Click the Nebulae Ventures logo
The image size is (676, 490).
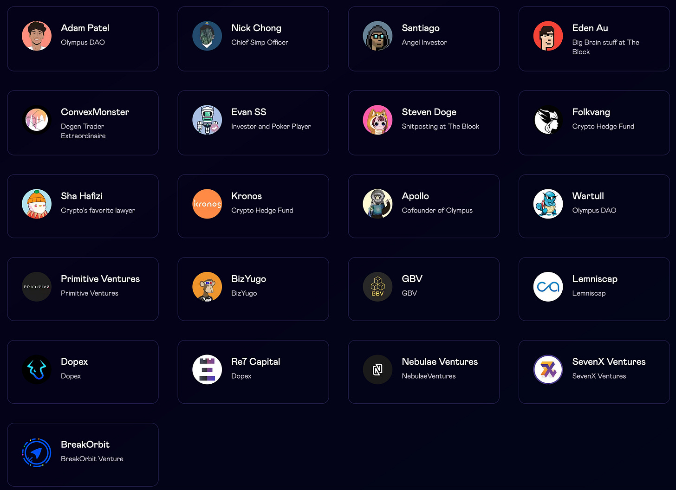[x=377, y=369]
